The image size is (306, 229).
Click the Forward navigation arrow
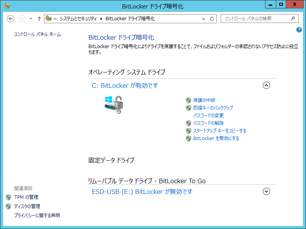[x=22, y=19]
